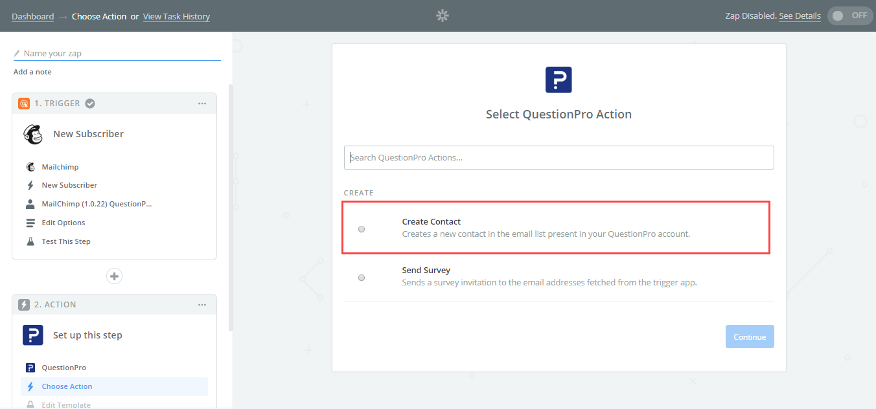876x409 pixels.
Task: Click the pencil icon to name your zap
Action: coord(17,54)
